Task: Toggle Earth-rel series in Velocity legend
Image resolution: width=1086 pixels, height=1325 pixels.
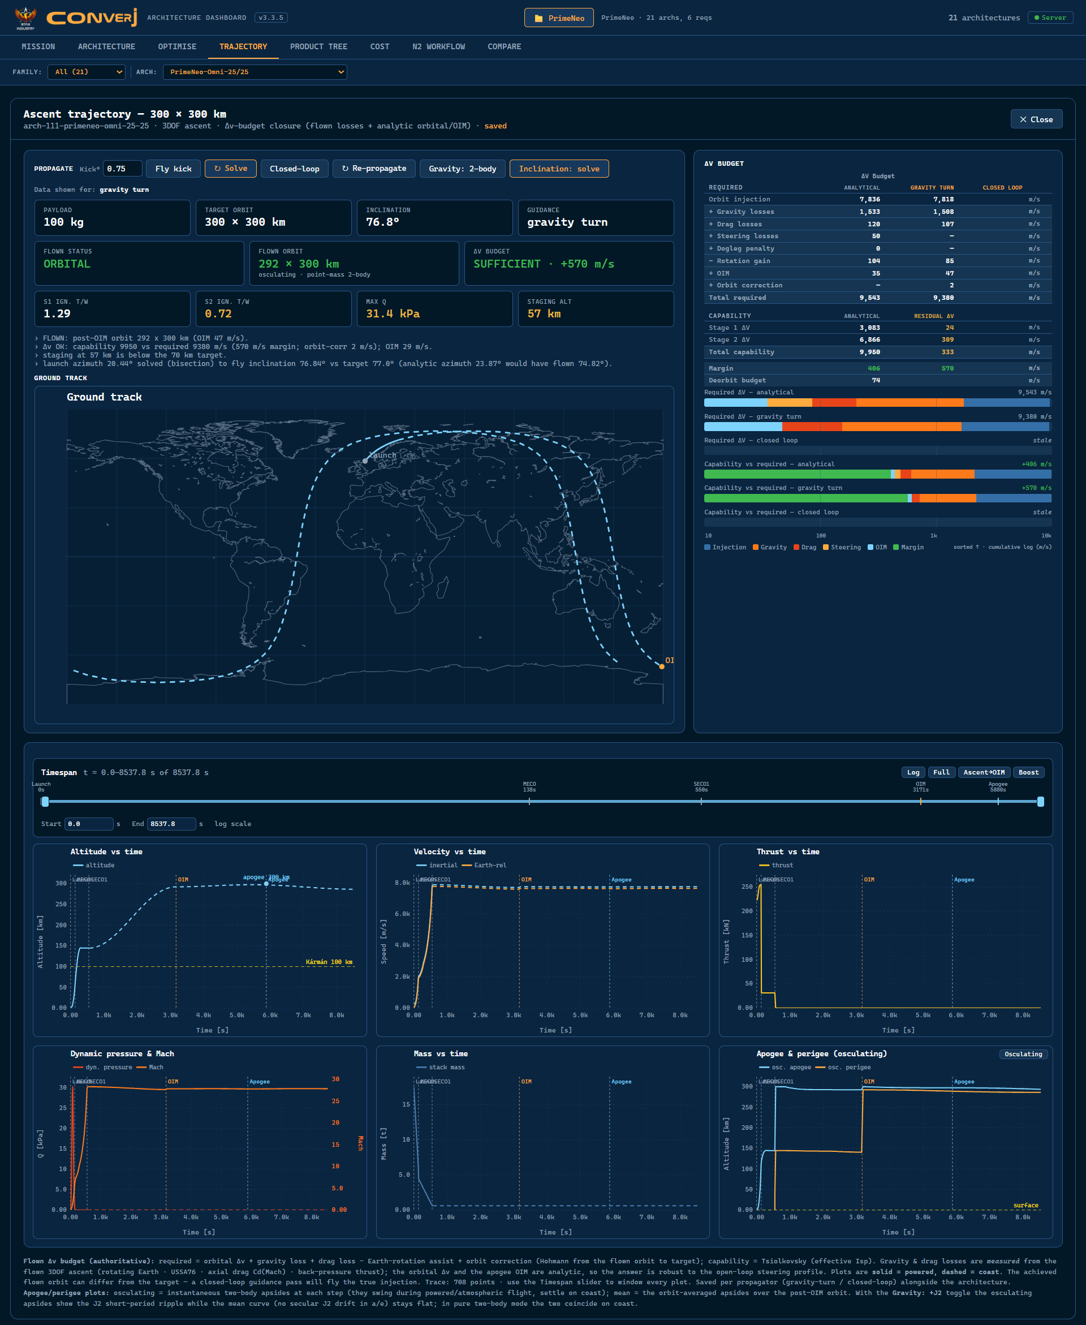Action: 484,865
